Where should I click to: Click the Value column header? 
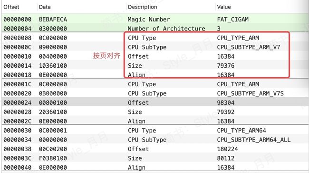coord(224,7)
